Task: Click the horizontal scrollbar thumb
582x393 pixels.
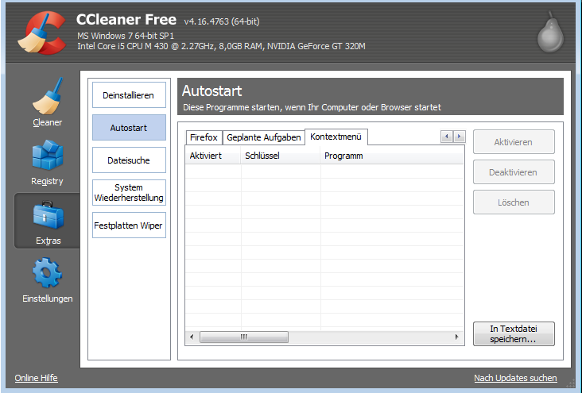Action: click(x=244, y=337)
